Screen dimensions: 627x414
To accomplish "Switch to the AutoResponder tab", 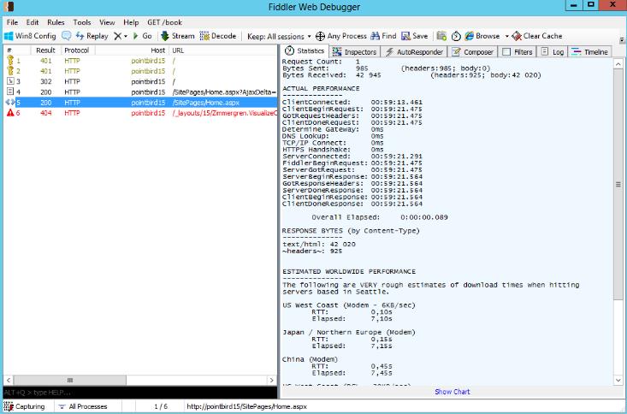I will tap(414, 52).
